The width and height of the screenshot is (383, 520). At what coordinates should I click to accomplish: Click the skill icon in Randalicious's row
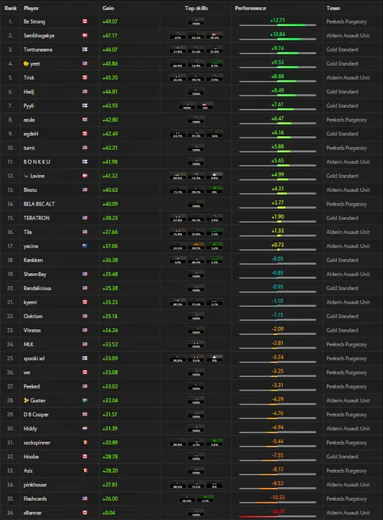(196, 288)
